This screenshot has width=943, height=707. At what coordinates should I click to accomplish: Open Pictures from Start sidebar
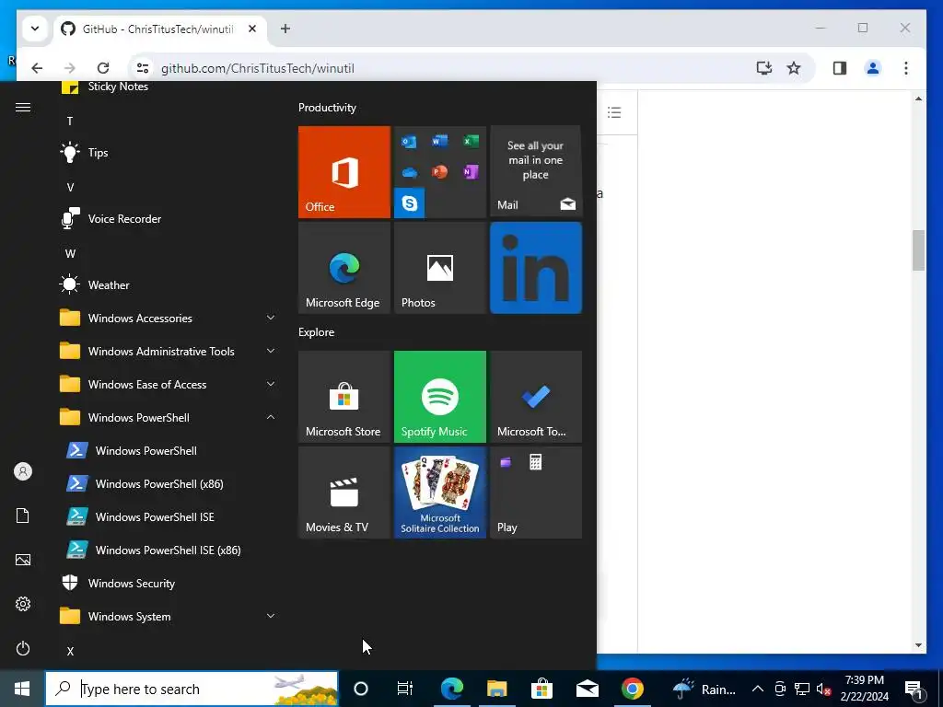coord(23,560)
